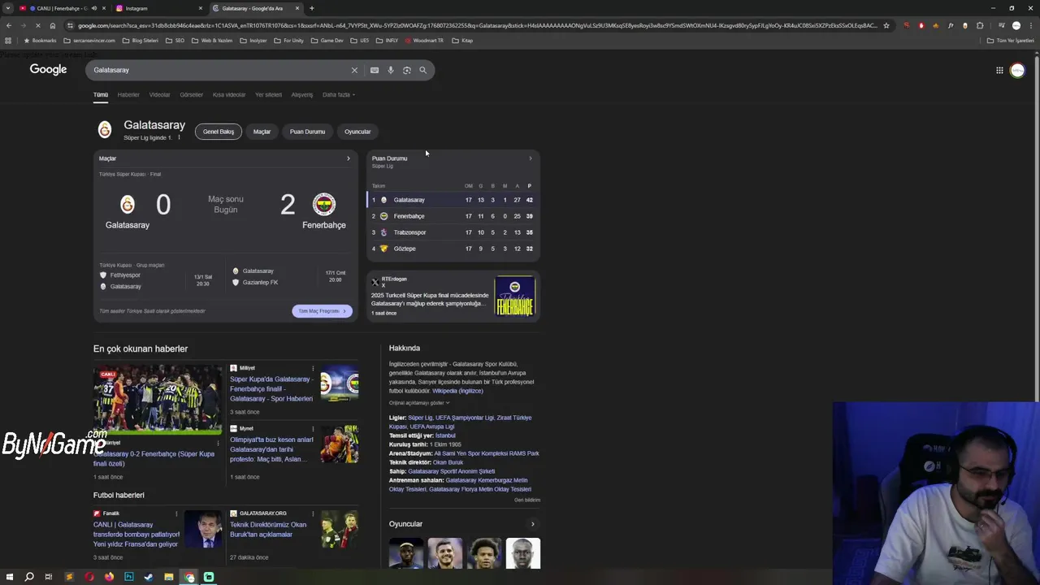The height and width of the screenshot is (585, 1040).
Task: Switch to the Alışveriş search tab
Action: pyautogui.click(x=302, y=95)
